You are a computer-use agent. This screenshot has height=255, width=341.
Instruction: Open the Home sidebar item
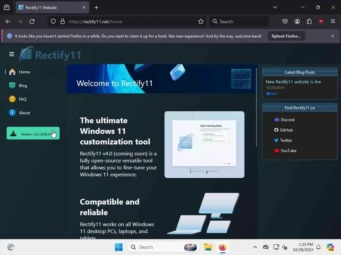(33, 72)
